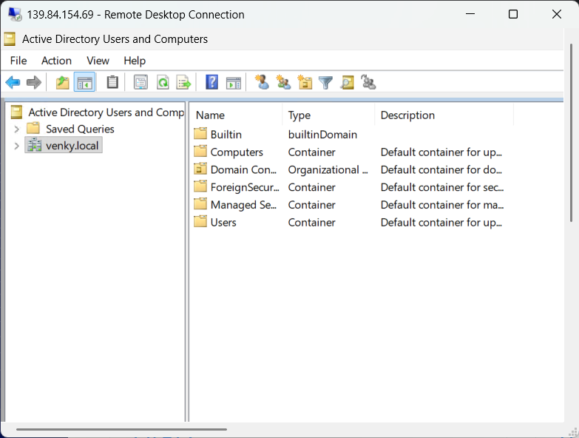Select the Computers container row
The height and width of the screenshot is (438, 579).
coord(353,152)
